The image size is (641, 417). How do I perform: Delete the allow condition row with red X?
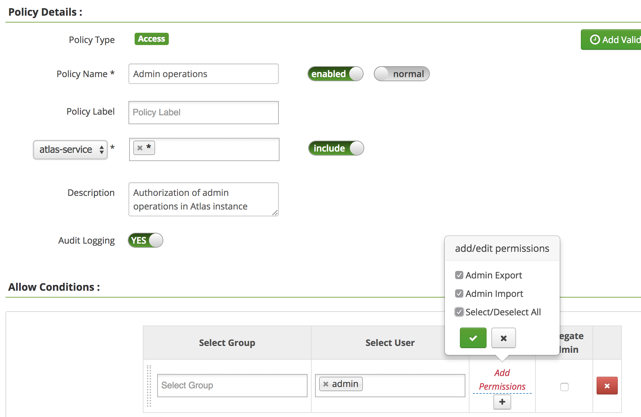click(607, 386)
